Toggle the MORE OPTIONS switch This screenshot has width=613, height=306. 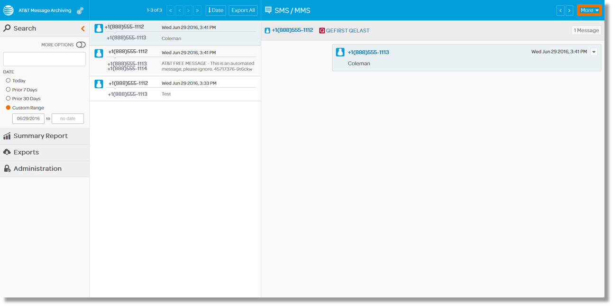81,45
